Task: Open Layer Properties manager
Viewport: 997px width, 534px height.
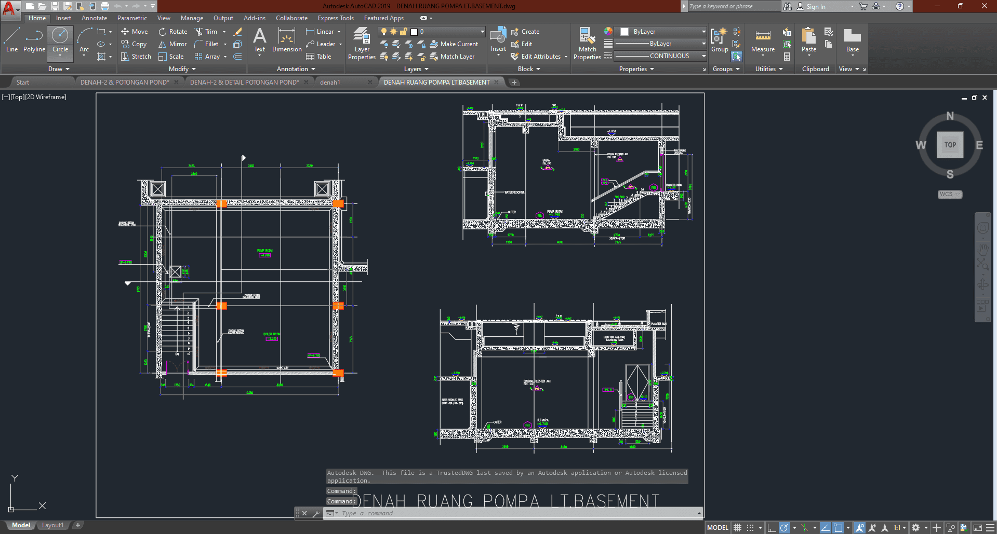Action: coord(362,44)
